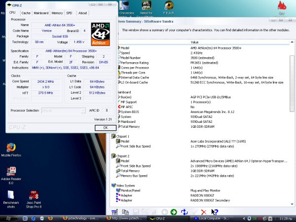Click the Chipset 1 icon in Sandra list
The width and height of the screenshot is (296, 222).
113,136
